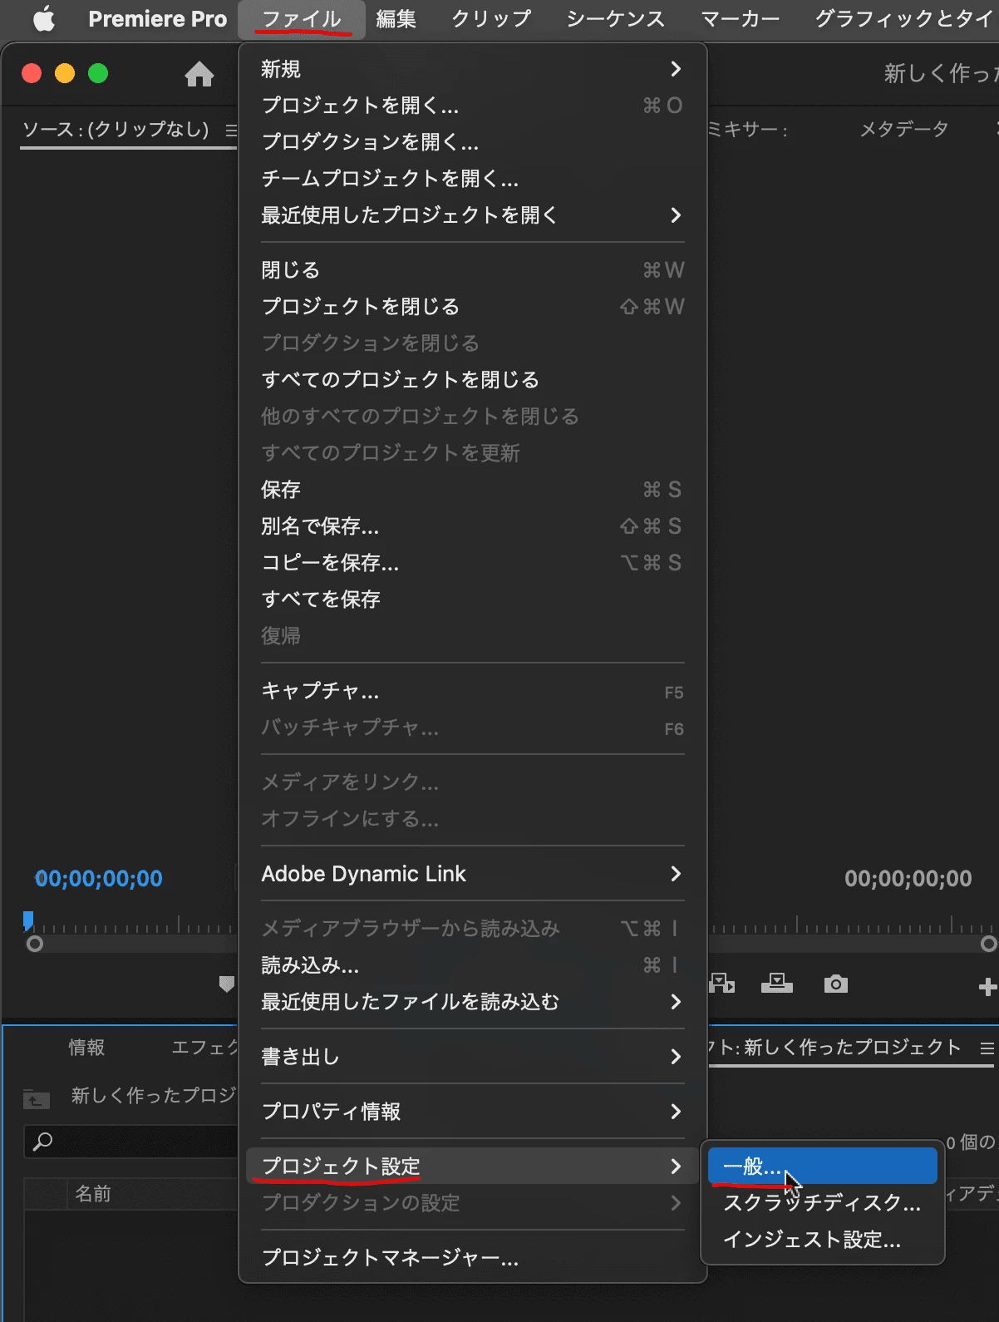The width and height of the screenshot is (999, 1322).
Task: Open the Button Editor plus icon
Action: [987, 987]
